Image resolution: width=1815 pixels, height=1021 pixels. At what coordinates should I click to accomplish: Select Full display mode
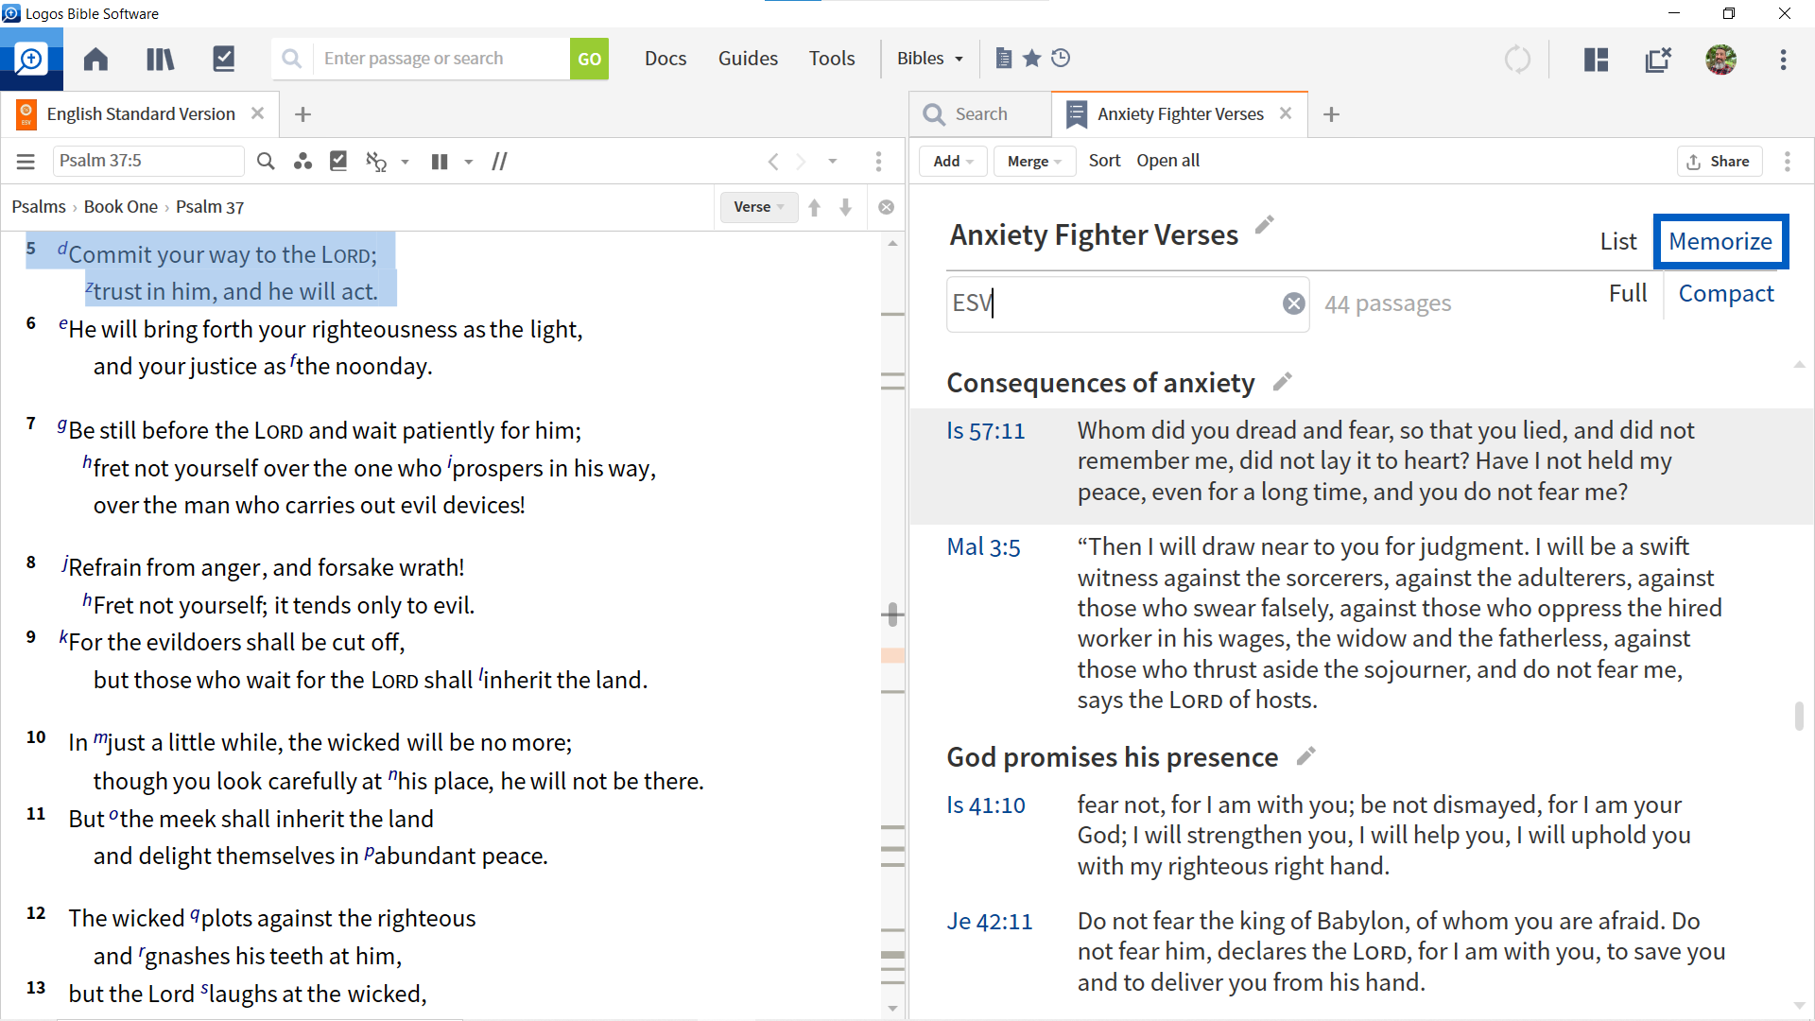click(x=1628, y=294)
